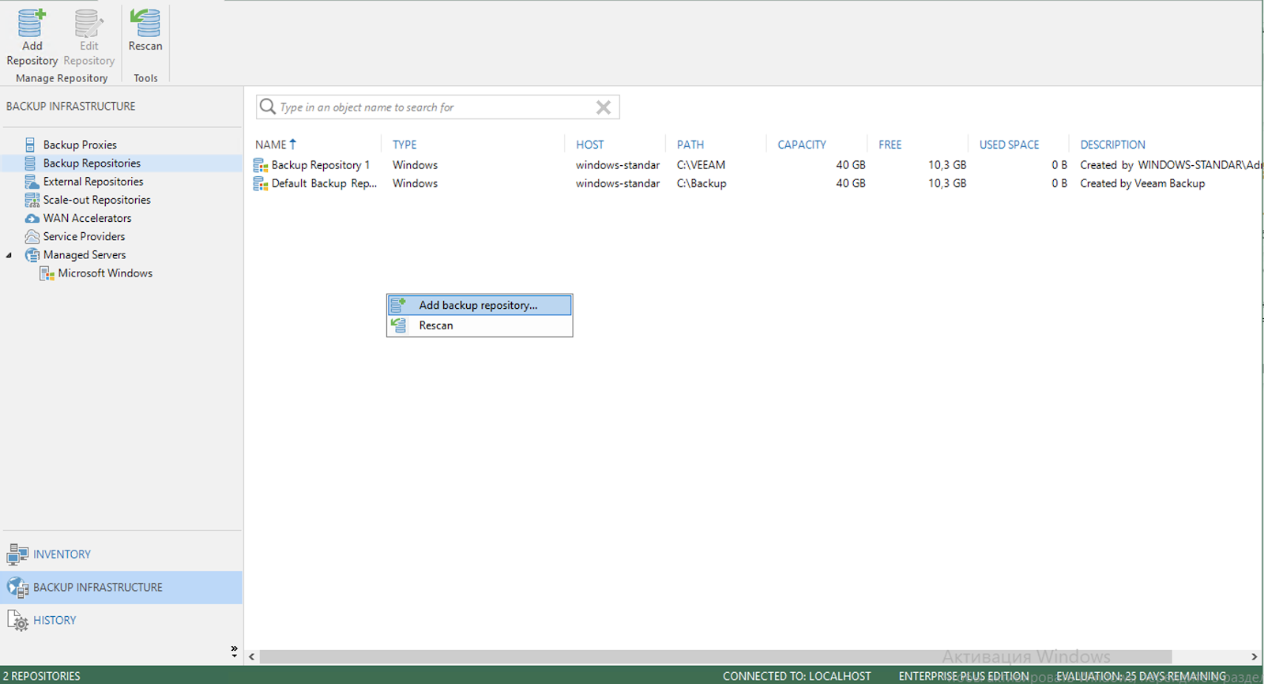
Task: Select the Backup Repository 1 row
Action: (757, 165)
